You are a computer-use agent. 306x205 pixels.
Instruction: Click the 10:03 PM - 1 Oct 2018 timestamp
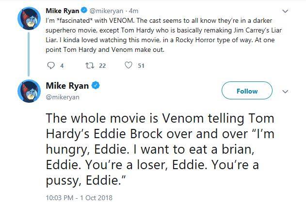tap(79, 198)
